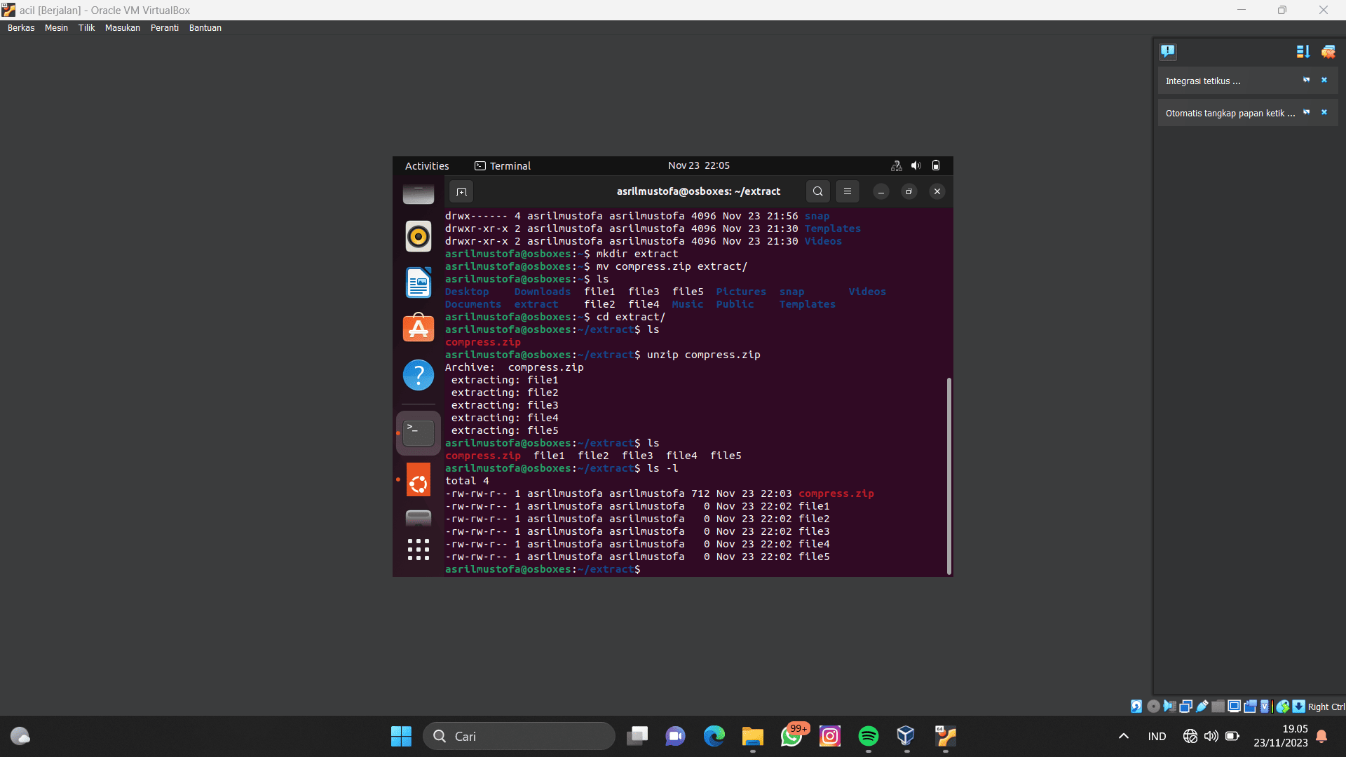Click Activities in the Ubuntu top bar
Image resolution: width=1346 pixels, height=757 pixels.
pos(427,166)
